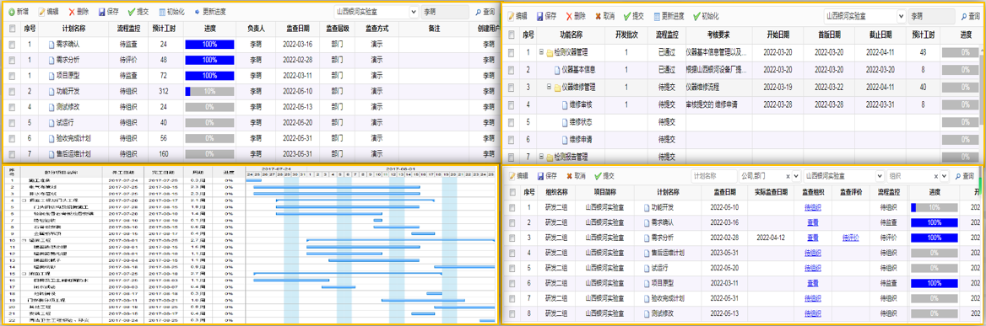
Task: Click the 计划名称 search input field
Action: (x=713, y=176)
